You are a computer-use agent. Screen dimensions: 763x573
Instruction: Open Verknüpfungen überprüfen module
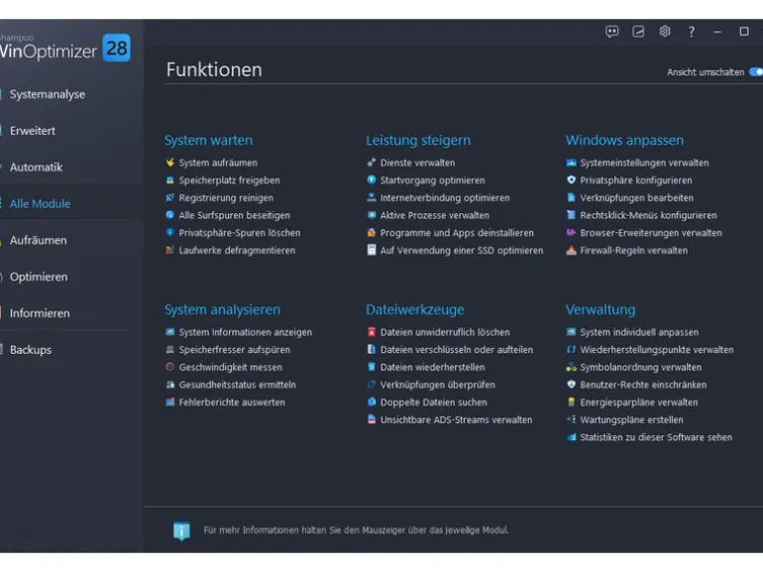[437, 385]
